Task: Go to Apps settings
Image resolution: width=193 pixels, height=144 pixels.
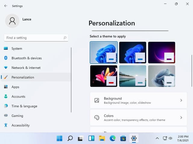Action: pyautogui.click(x=36, y=87)
